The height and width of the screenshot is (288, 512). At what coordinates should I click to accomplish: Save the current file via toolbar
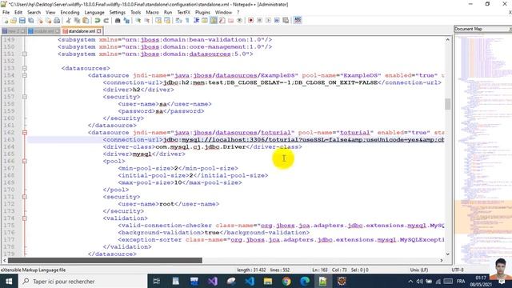coord(22,20)
